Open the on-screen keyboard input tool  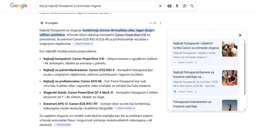(169, 6)
